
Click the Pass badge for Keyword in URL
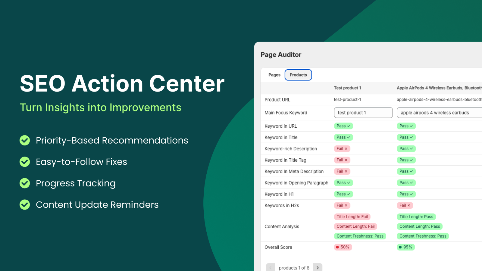(x=343, y=126)
